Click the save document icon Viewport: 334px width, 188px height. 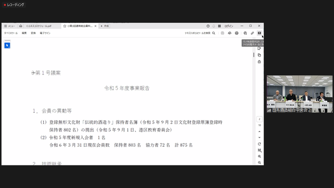[222, 33]
